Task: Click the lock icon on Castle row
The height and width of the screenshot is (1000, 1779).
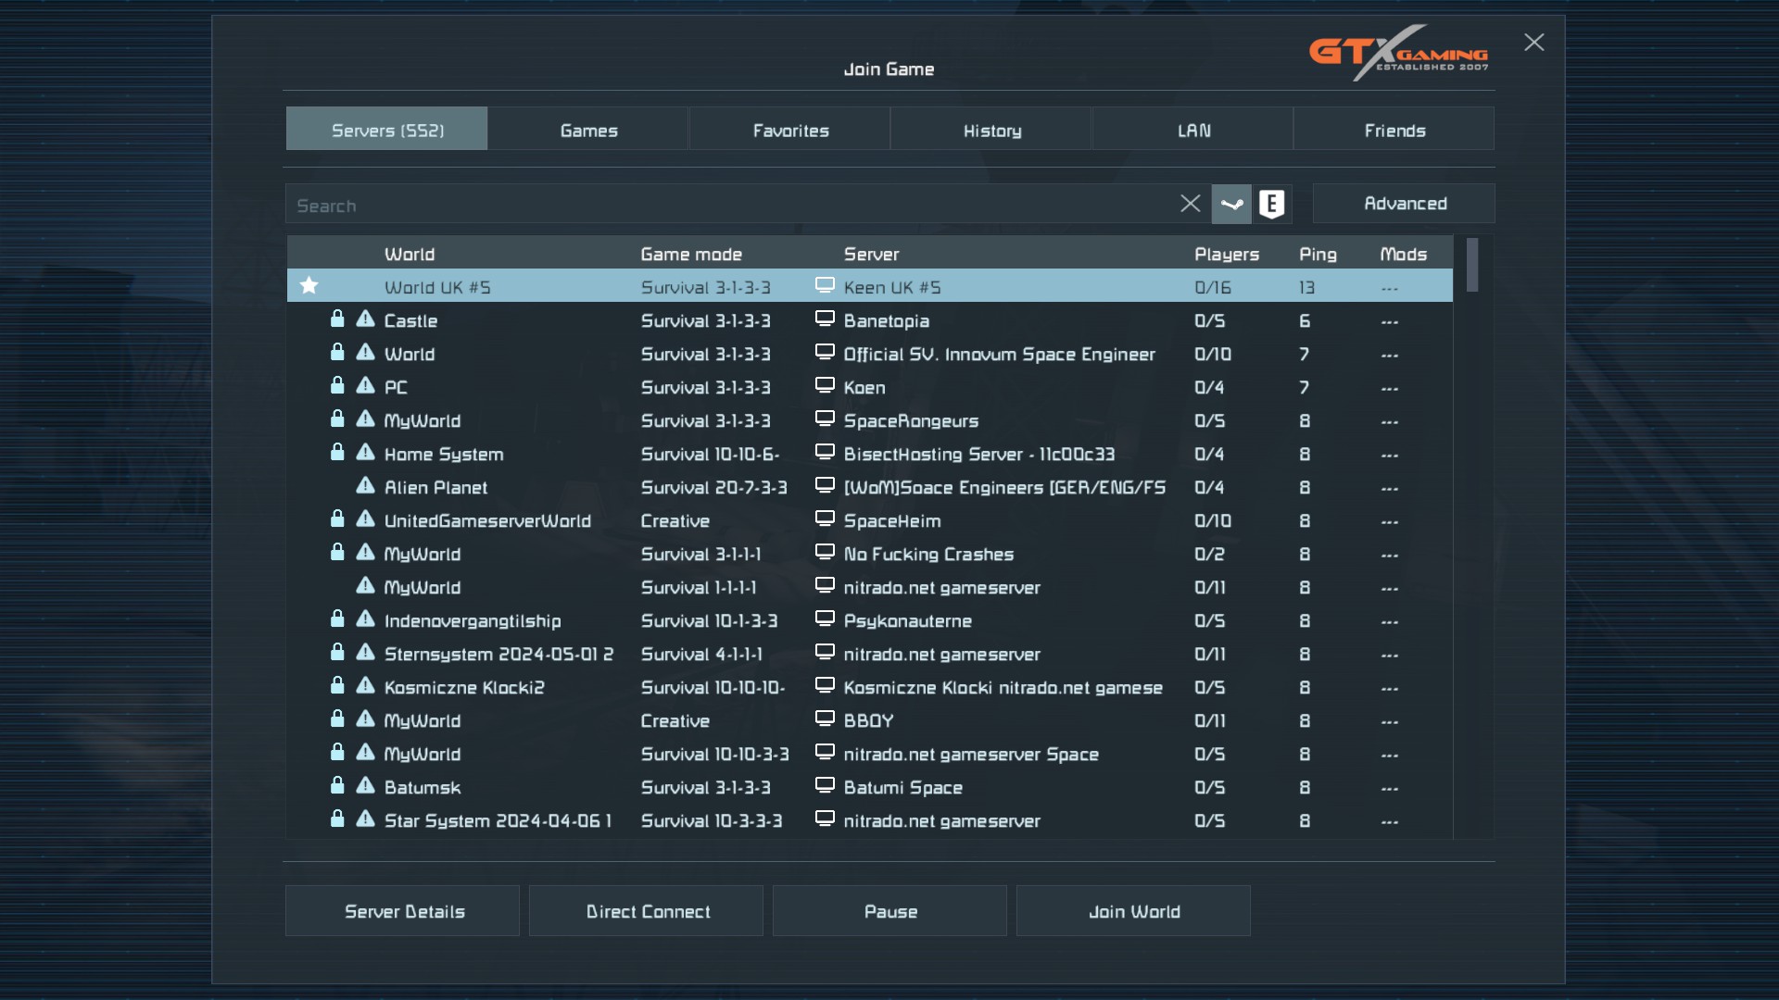Action: click(x=337, y=319)
